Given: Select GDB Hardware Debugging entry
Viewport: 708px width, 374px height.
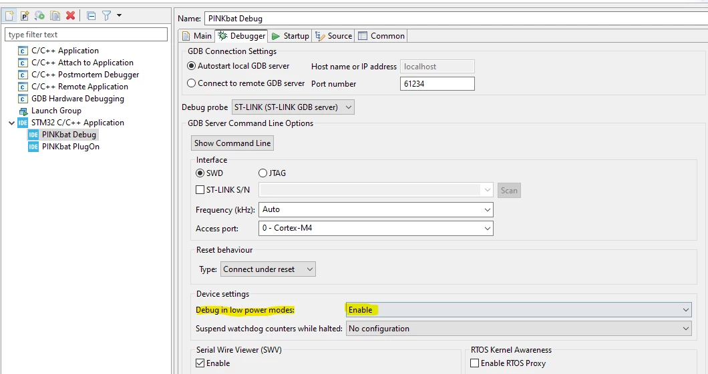Looking at the screenshot, I should (77, 99).
